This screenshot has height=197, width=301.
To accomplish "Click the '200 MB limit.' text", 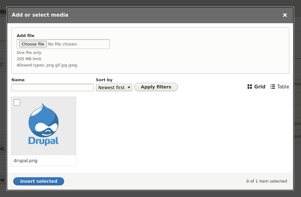I will (30, 59).
